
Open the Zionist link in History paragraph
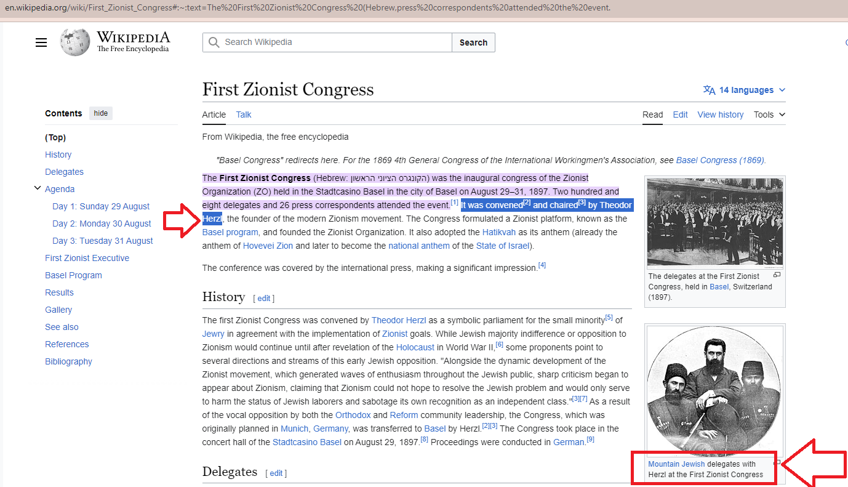pos(395,334)
